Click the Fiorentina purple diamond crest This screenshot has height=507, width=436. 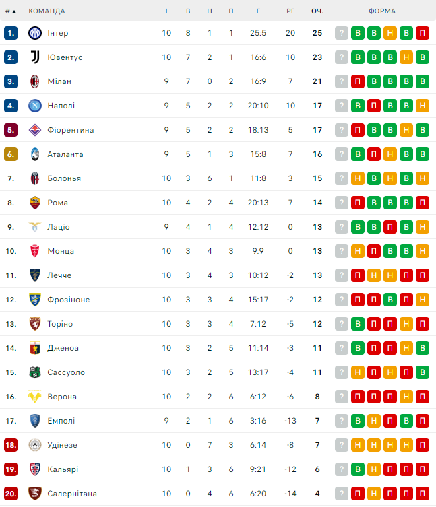[x=35, y=130]
